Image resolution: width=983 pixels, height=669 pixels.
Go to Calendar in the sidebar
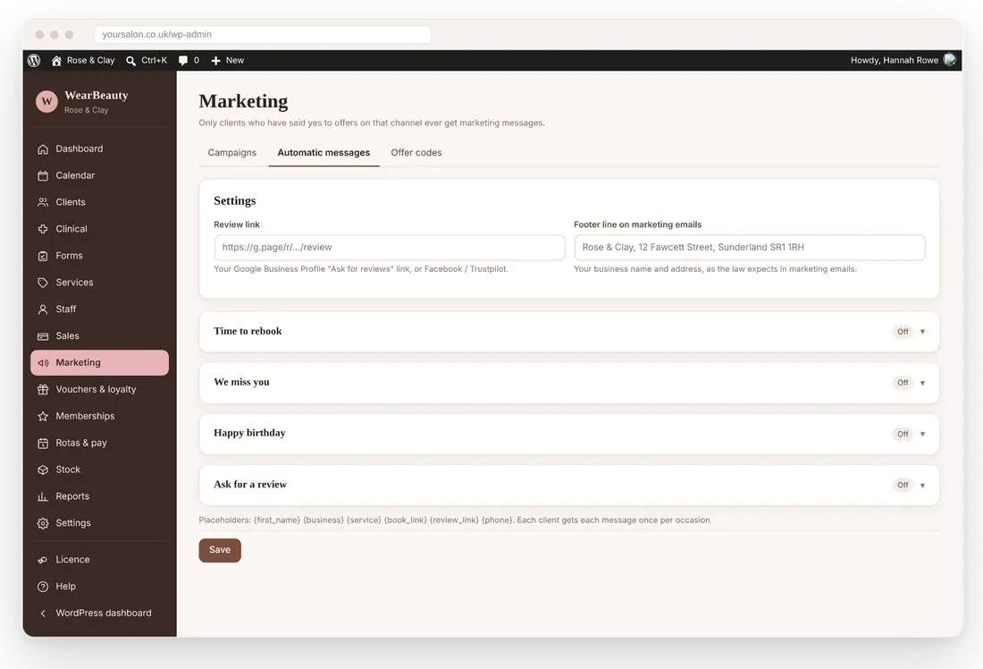(x=99, y=175)
